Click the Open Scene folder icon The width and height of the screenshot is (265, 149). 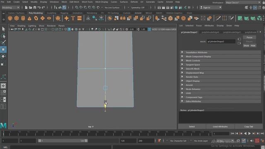pos(30,7)
